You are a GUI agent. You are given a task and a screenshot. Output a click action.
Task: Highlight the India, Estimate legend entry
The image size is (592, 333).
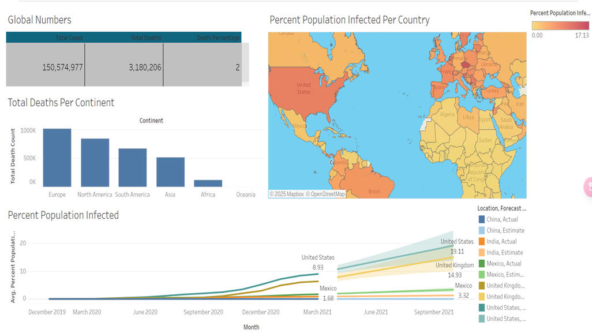pos(504,253)
